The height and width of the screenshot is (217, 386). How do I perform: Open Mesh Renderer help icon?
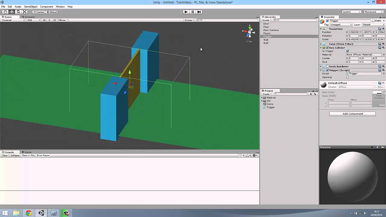[x=380, y=66]
